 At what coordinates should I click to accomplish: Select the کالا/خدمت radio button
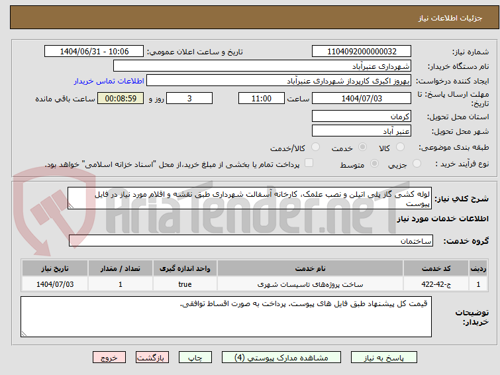pos(315,147)
